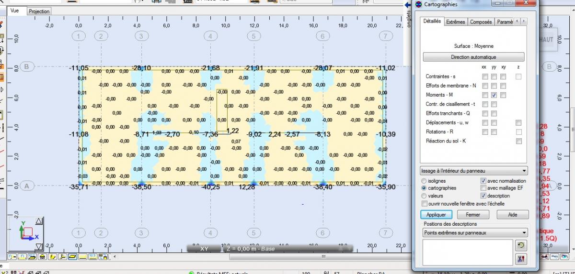Check Efforts de membrane - N xy checkbox
Viewport: 575px width, 274px height.
pos(503,86)
